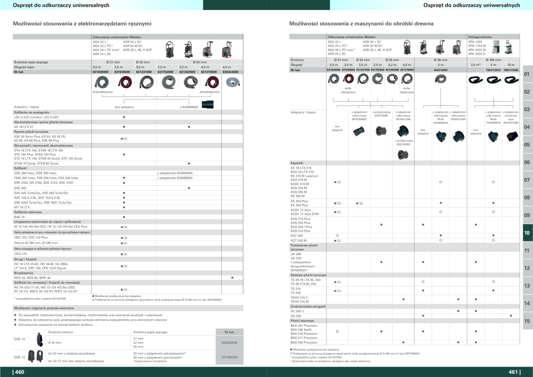Go to chapter tab 09
533x377 pixels.
tap(527, 215)
